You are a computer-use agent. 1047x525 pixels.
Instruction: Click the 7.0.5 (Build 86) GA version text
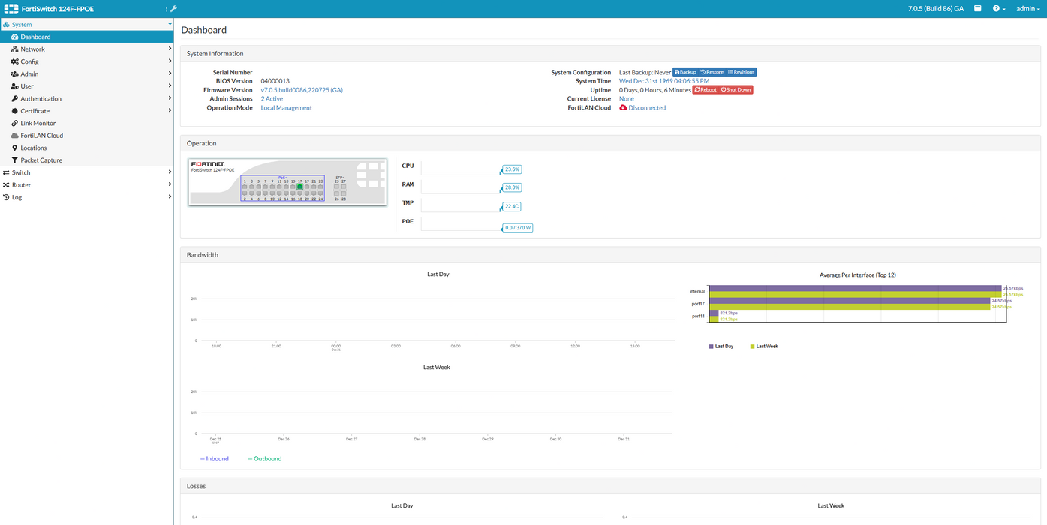(x=935, y=9)
